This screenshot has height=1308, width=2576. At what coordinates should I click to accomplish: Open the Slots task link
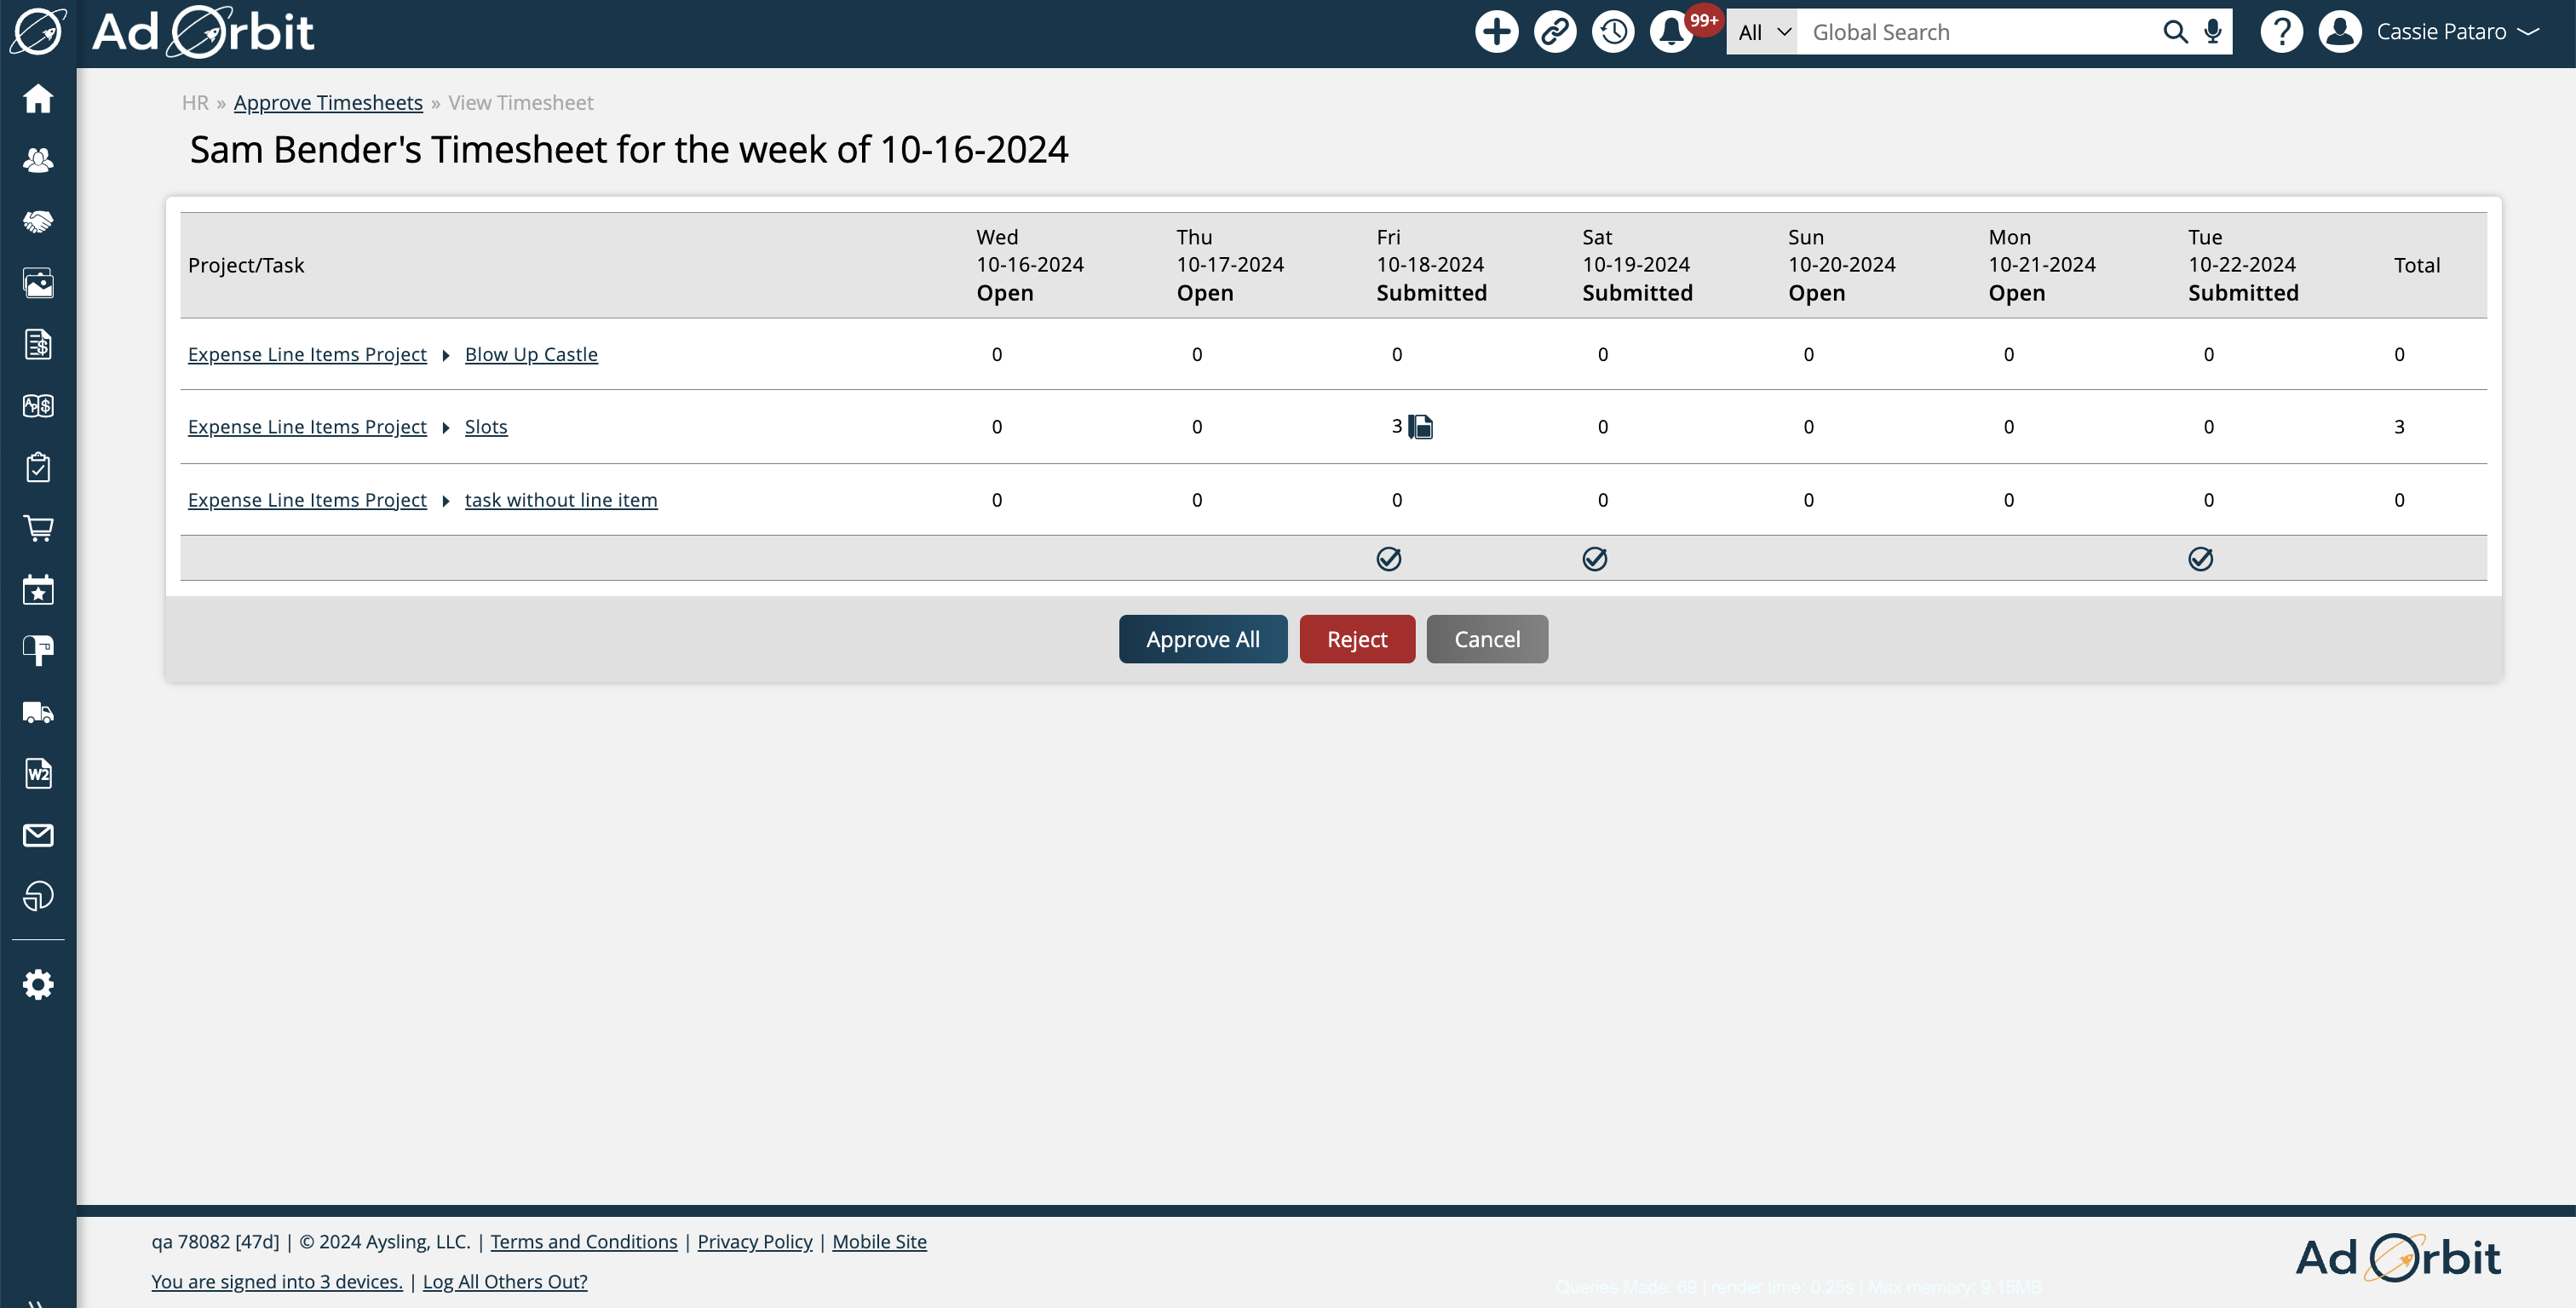click(486, 427)
